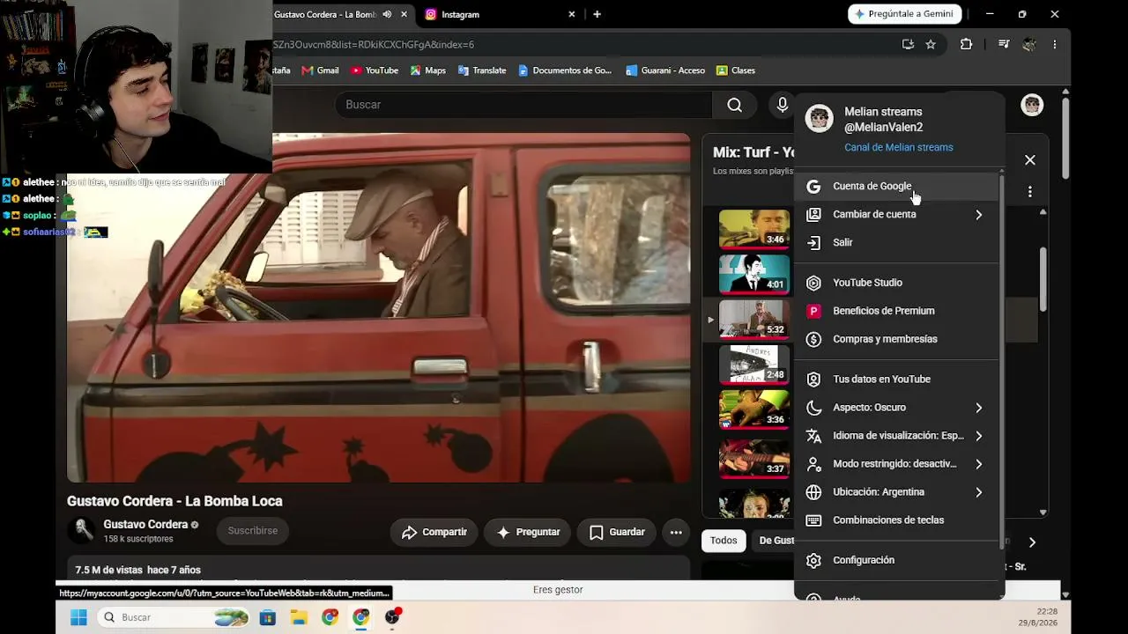This screenshot has width=1128, height=634.
Task: Open the Chrome media controls icon
Action: click(1004, 44)
